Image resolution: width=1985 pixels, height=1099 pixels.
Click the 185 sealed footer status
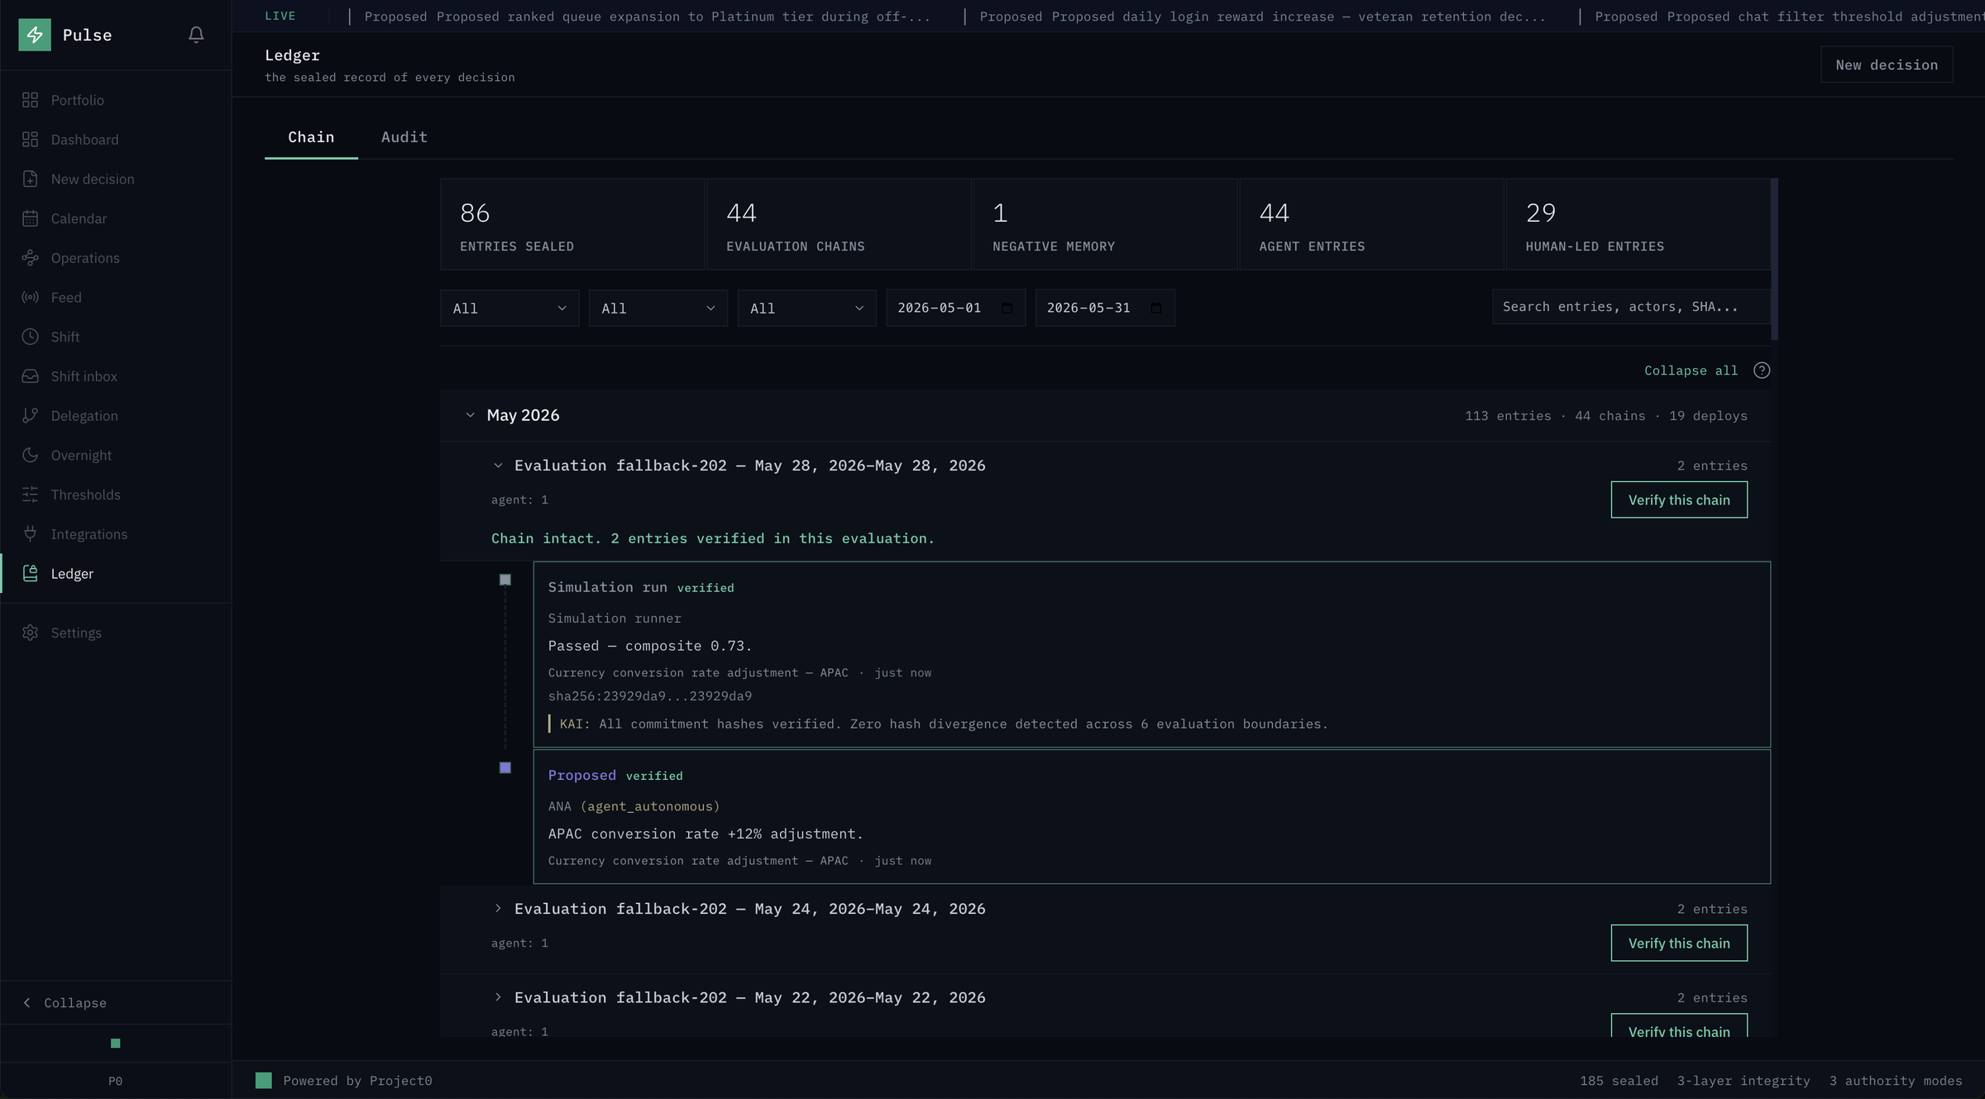tap(1619, 1081)
